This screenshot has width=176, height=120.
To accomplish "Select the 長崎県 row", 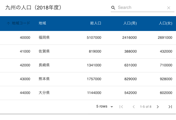I will click(88, 65).
